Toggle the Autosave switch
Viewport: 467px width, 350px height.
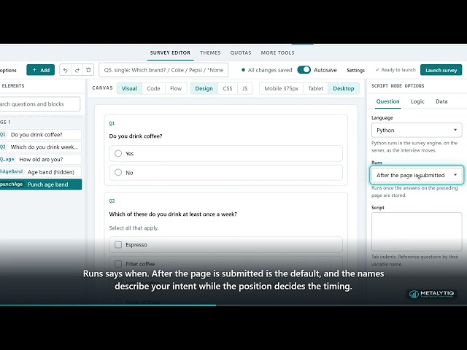[x=304, y=70]
